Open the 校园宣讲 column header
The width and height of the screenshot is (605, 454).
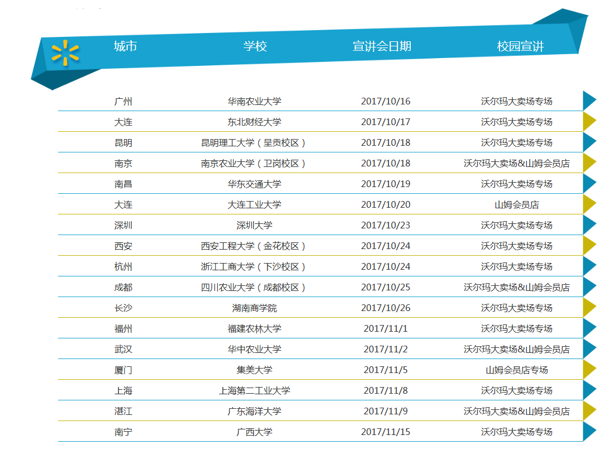point(520,46)
